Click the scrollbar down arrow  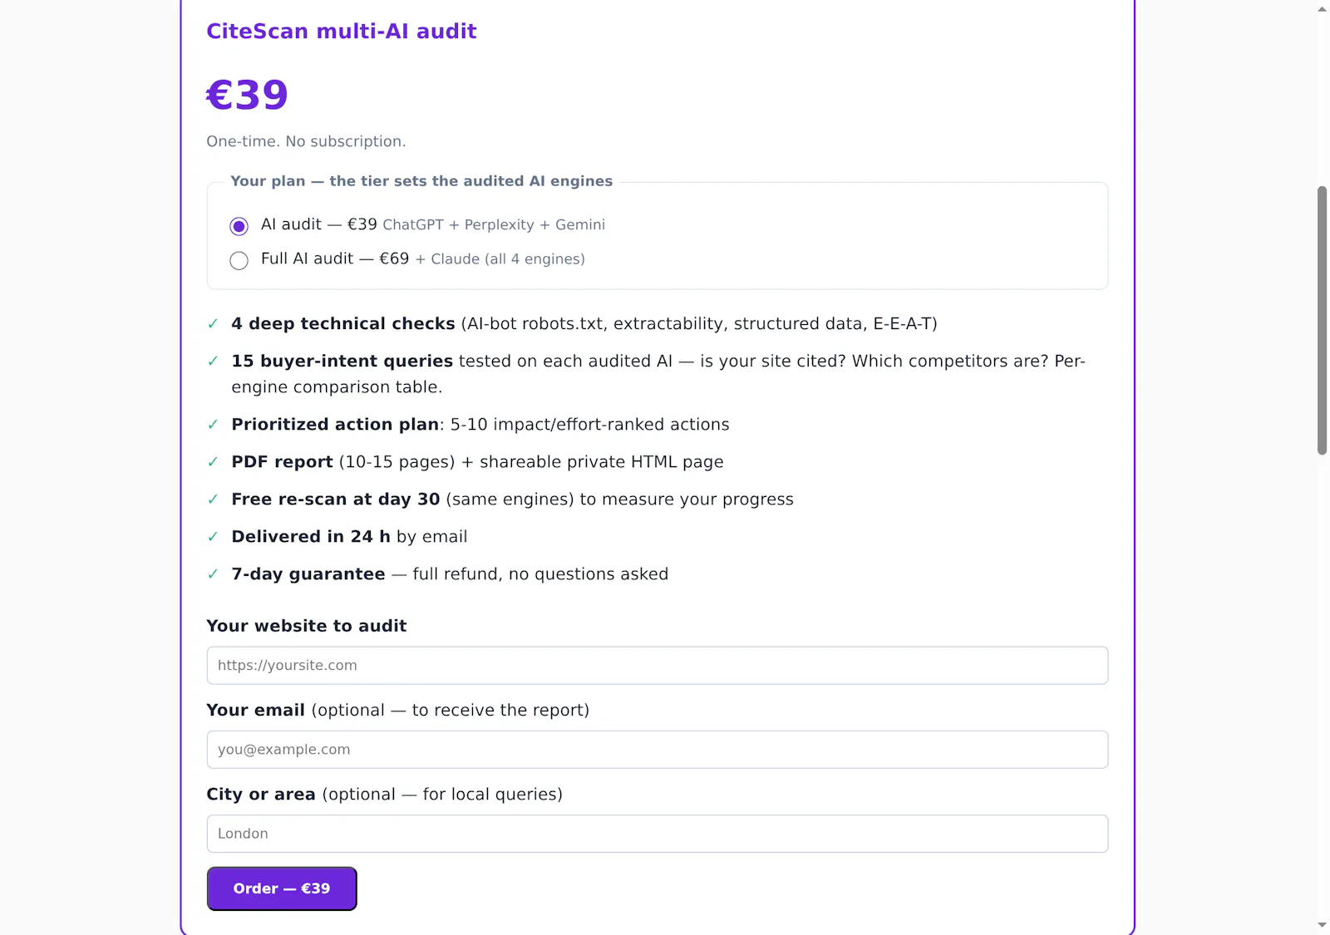tap(1322, 925)
